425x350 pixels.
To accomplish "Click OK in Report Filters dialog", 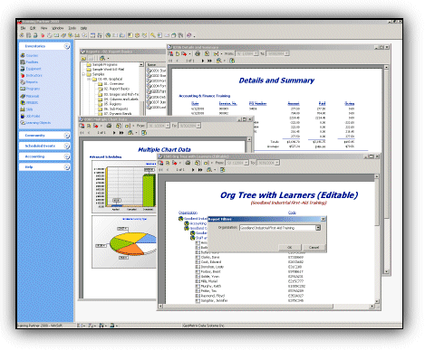I will (289, 247).
